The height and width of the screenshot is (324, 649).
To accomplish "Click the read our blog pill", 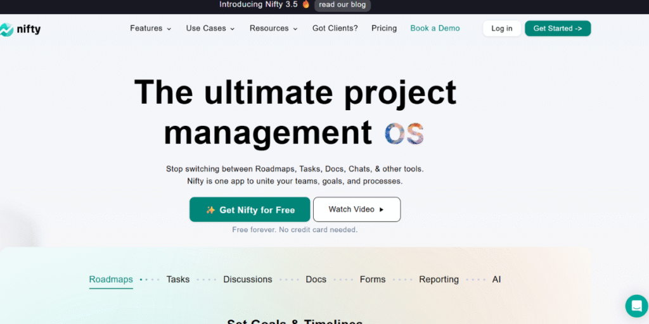I will (x=342, y=5).
